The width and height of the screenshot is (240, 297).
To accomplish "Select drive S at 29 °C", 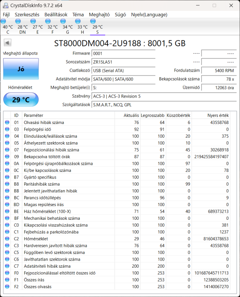I will pos(97,26).
